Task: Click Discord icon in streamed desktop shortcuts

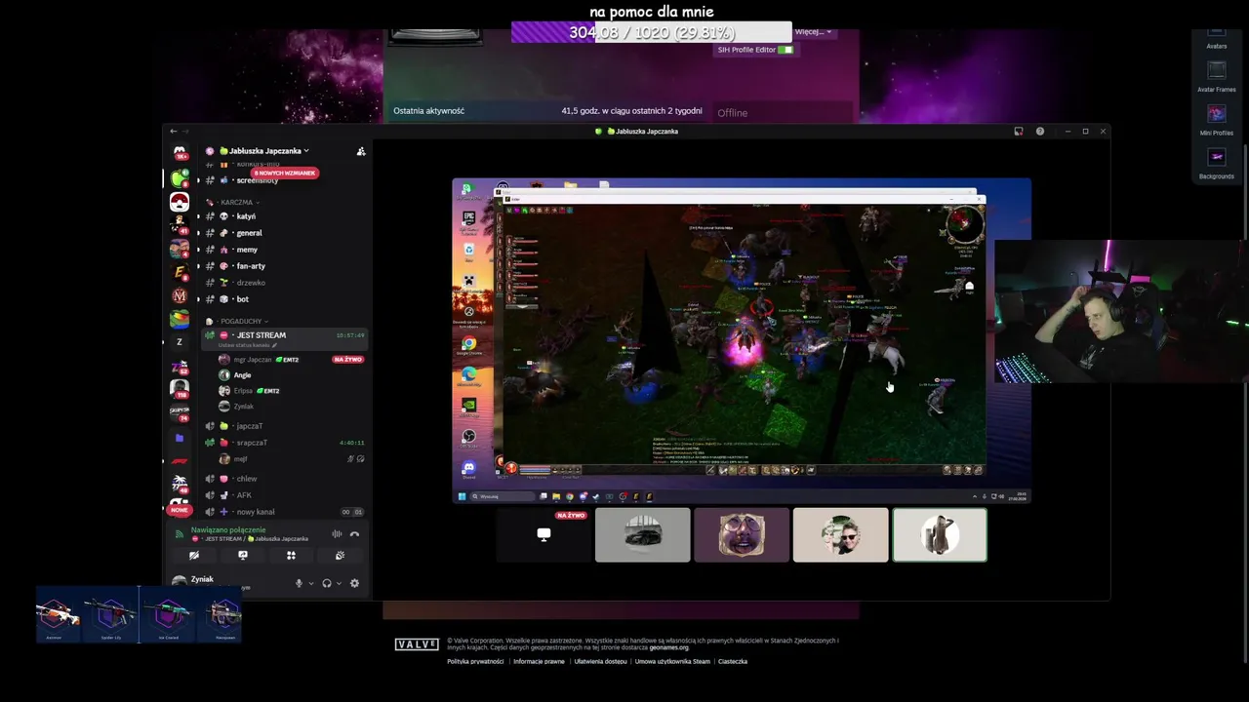Action: [468, 469]
